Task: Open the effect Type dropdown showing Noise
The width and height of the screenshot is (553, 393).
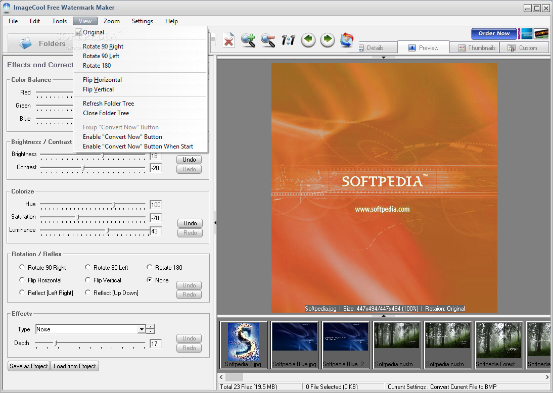Action: pyautogui.click(x=142, y=329)
